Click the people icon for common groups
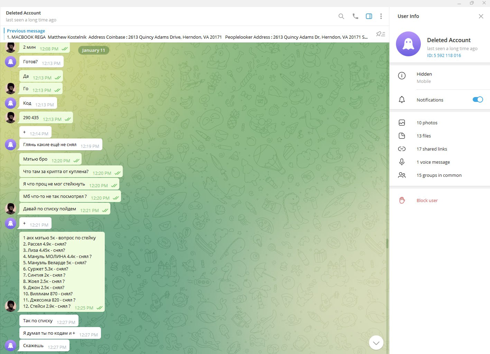Viewport: 490px width, 354px height. 402,175
